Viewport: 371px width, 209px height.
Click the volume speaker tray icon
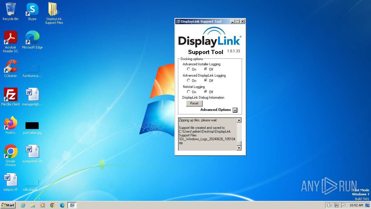329,205
